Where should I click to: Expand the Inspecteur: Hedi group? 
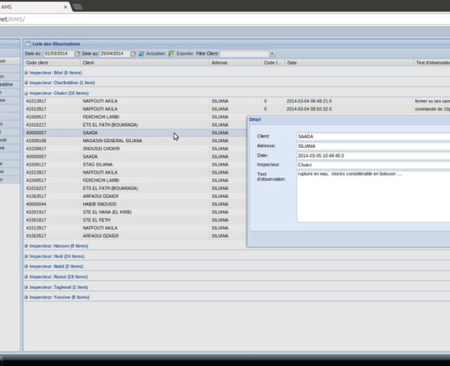pyautogui.click(x=27, y=256)
